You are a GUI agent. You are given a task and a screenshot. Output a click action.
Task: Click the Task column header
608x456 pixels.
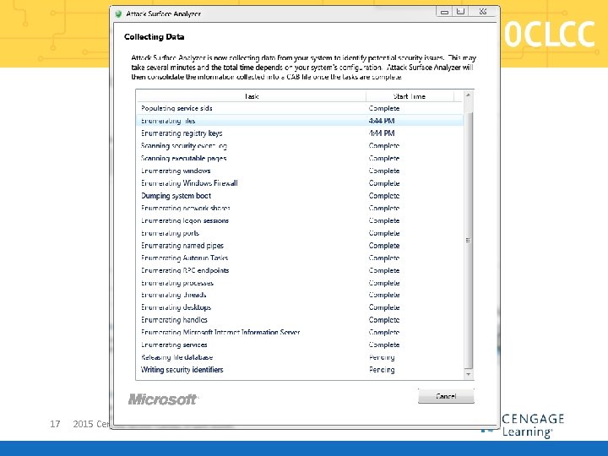pyautogui.click(x=252, y=96)
